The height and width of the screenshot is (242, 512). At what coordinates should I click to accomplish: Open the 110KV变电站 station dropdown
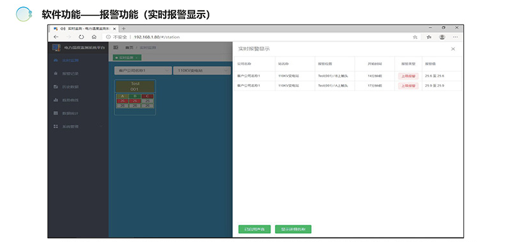click(202, 71)
